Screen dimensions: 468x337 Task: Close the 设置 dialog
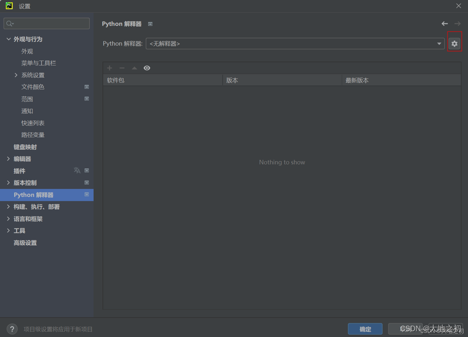click(459, 6)
